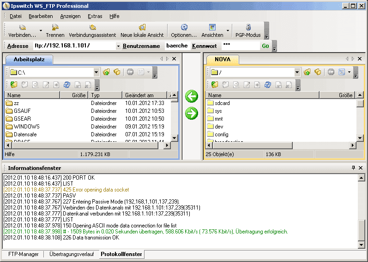Viewport: 368px width, 262px height.
Task: Select the Datensafe folder
Action: click(x=21, y=134)
